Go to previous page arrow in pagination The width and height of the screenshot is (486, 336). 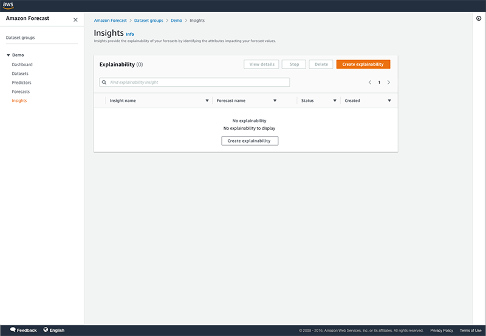point(370,83)
